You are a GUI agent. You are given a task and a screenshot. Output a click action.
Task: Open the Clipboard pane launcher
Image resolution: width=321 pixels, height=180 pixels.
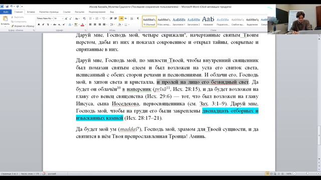34,30
